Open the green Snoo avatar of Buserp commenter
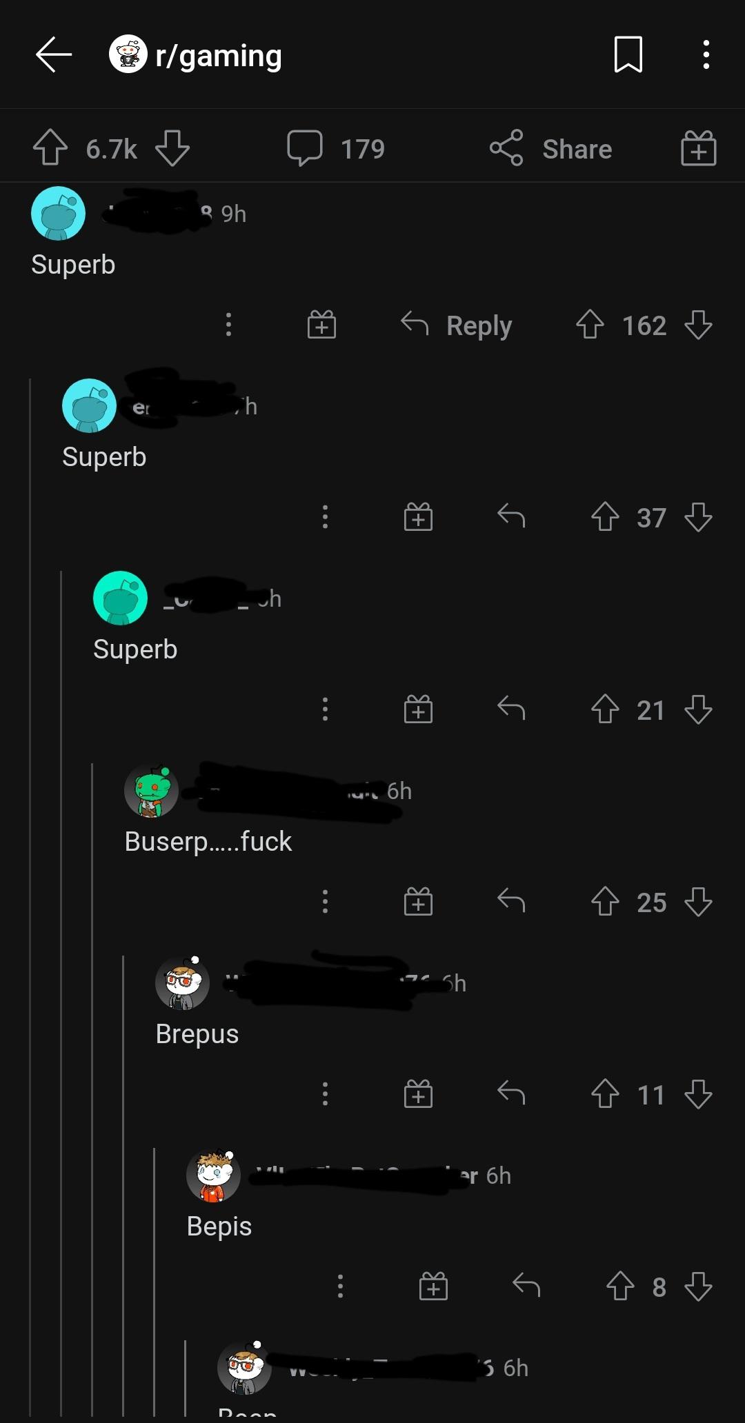The width and height of the screenshot is (745, 1423). pos(151,791)
